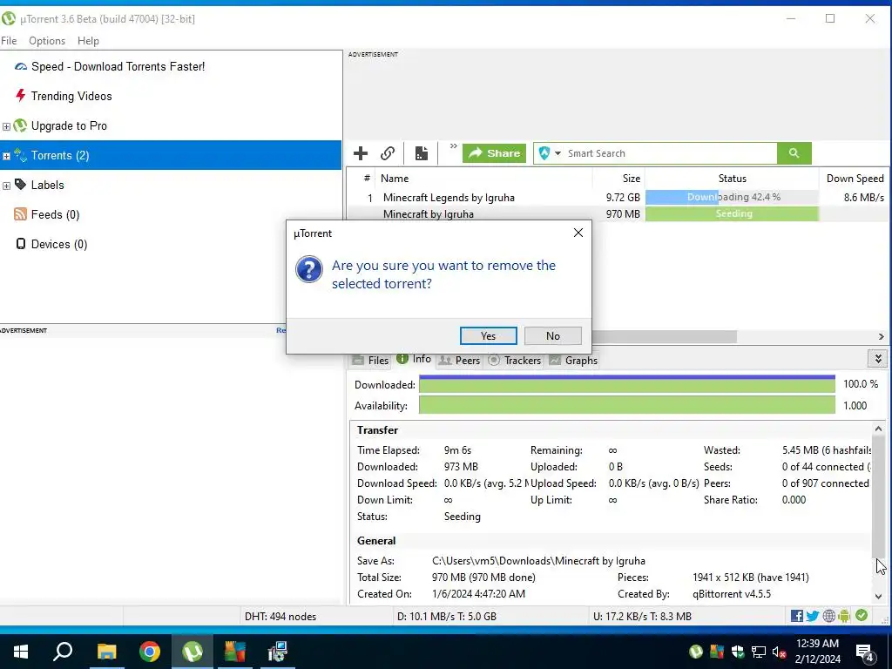Open the Windows Start menu
The width and height of the screenshot is (892, 669).
pyautogui.click(x=21, y=652)
